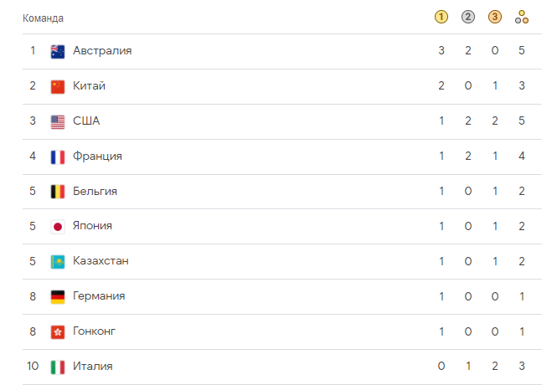The height and width of the screenshot is (385, 557).
Task: Click the Germany flag icon
Action: coord(58,296)
